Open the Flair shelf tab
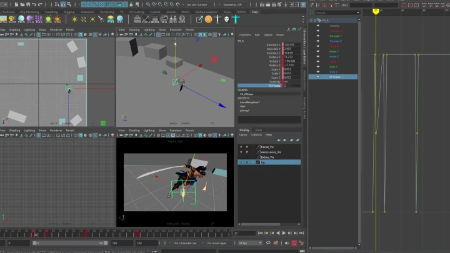The width and height of the screenshot is (450, 253). point(255,12)
